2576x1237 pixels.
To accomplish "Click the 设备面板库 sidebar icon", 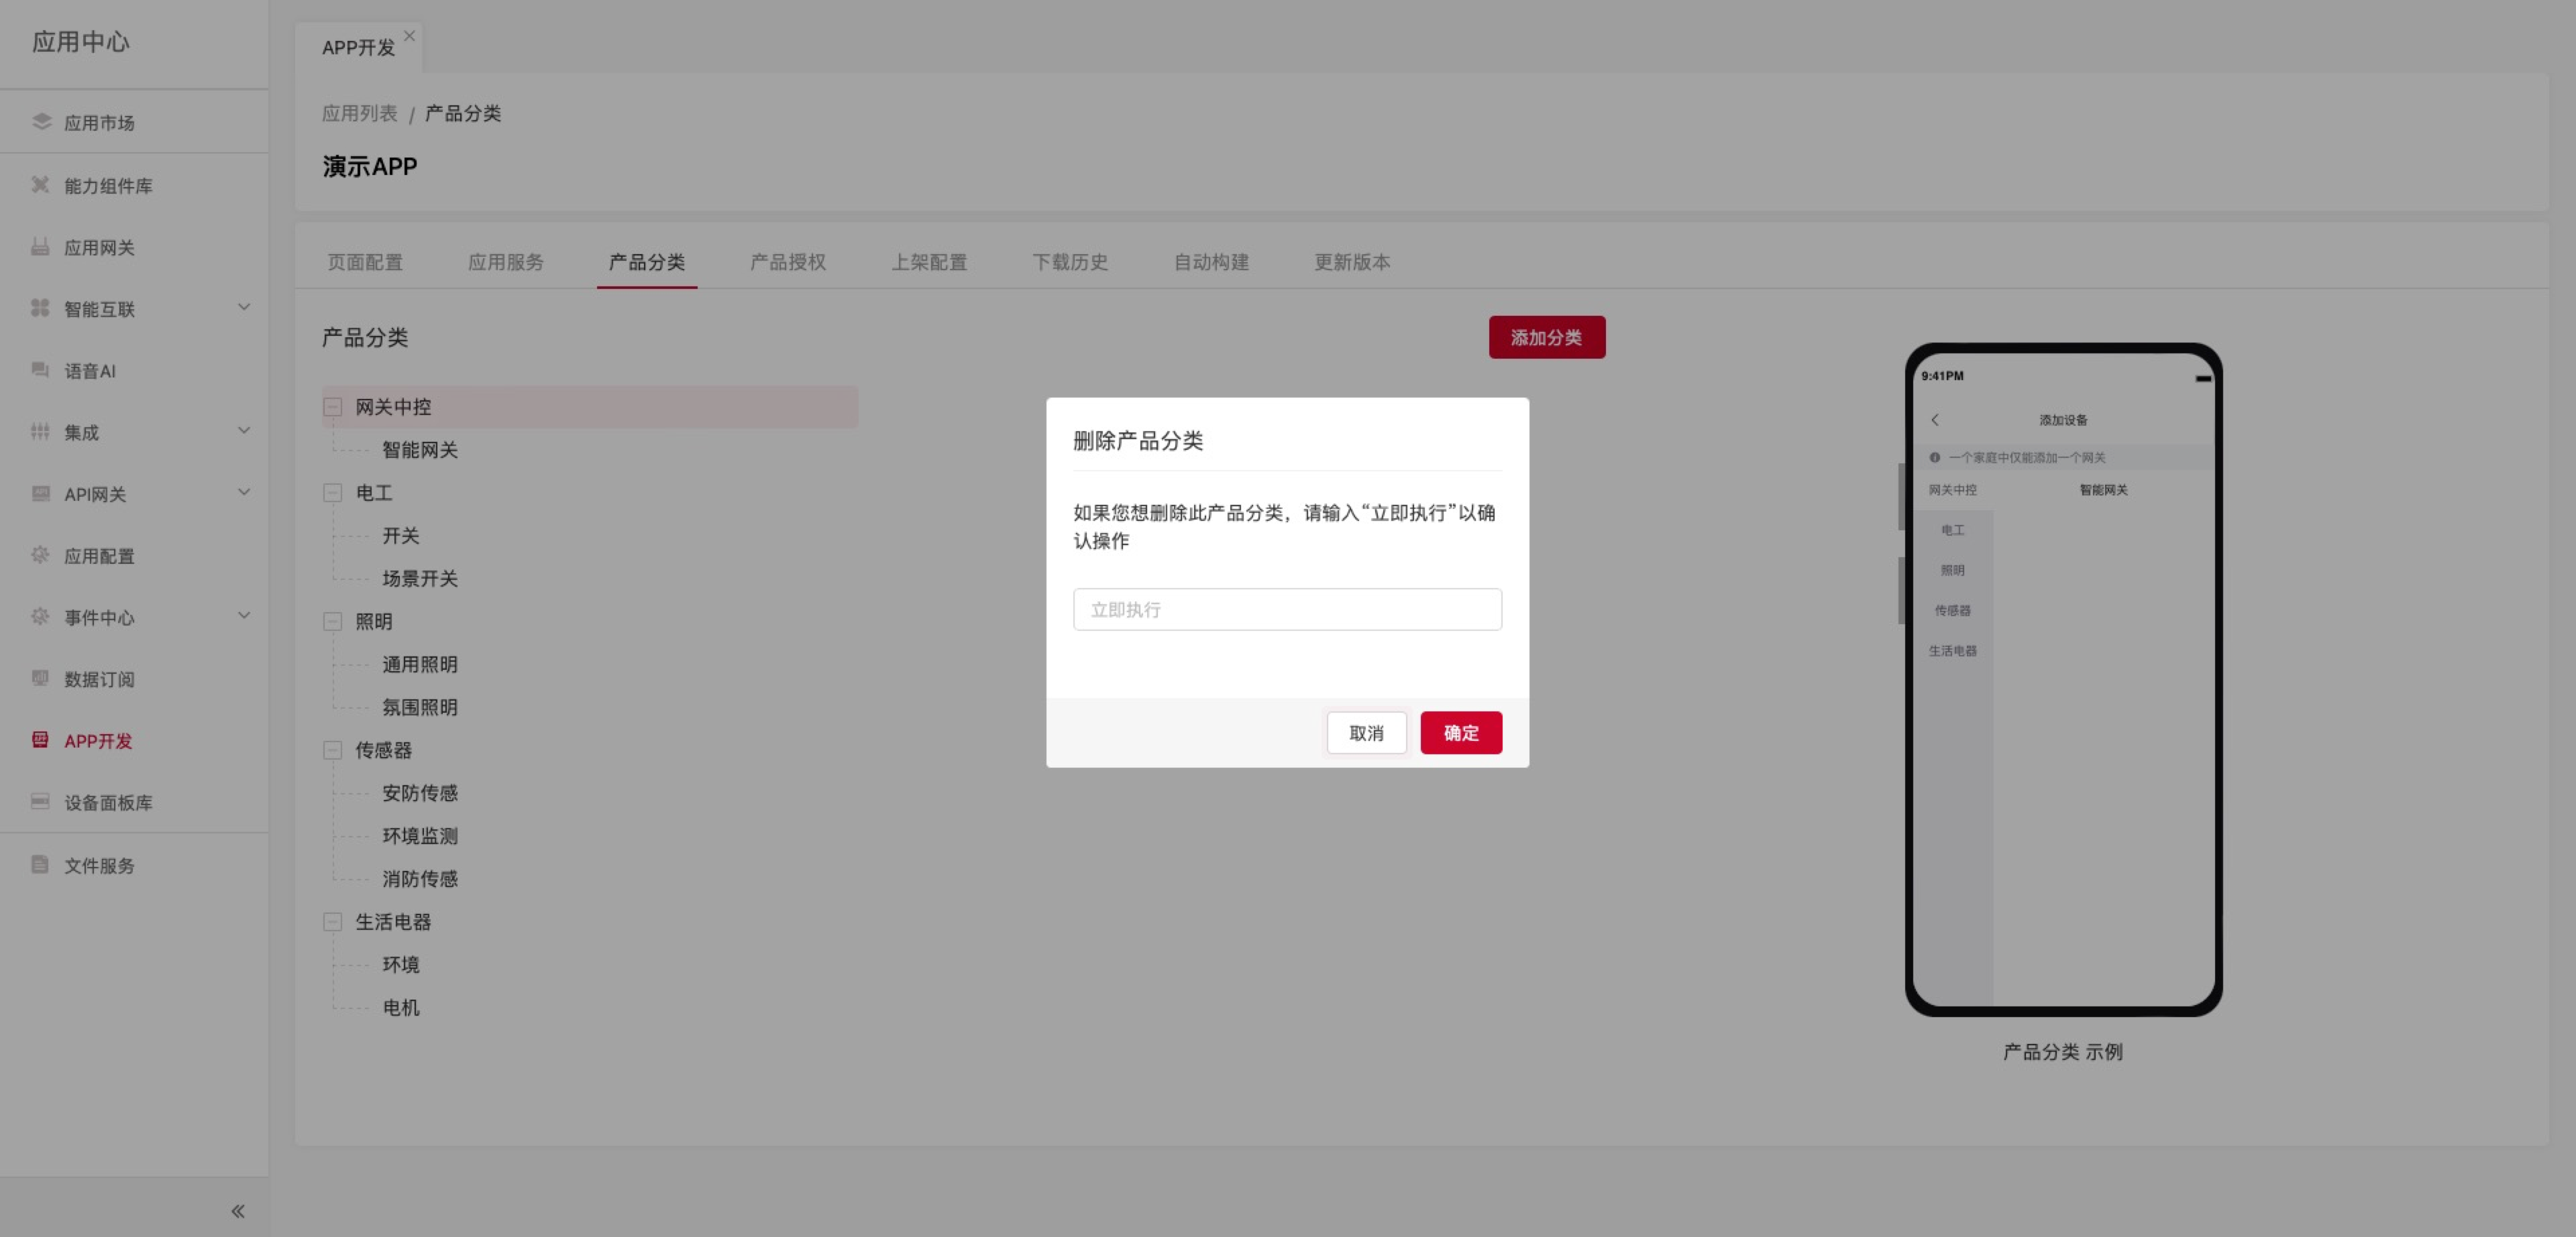I will (x=40, y=801).
